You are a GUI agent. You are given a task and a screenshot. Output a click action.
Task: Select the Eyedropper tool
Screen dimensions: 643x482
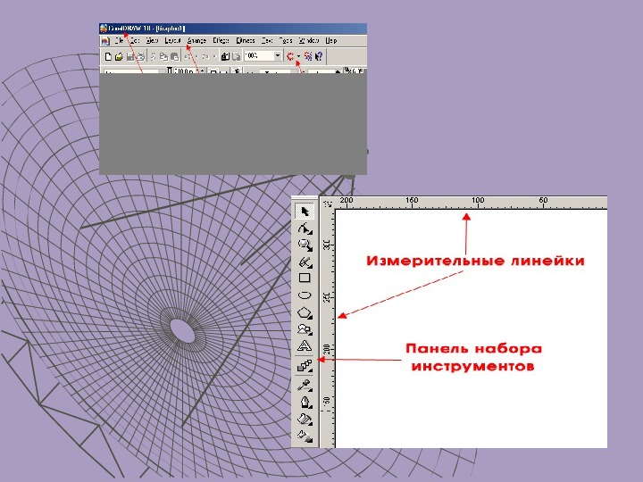click(305, 385)
